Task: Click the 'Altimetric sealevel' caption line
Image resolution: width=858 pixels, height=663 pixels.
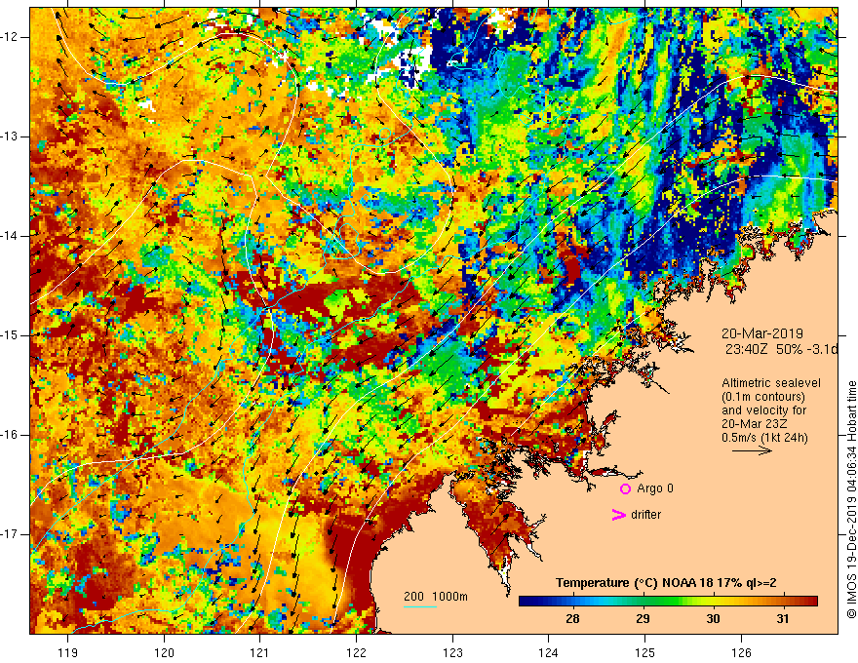Action: tap(771, 383)
